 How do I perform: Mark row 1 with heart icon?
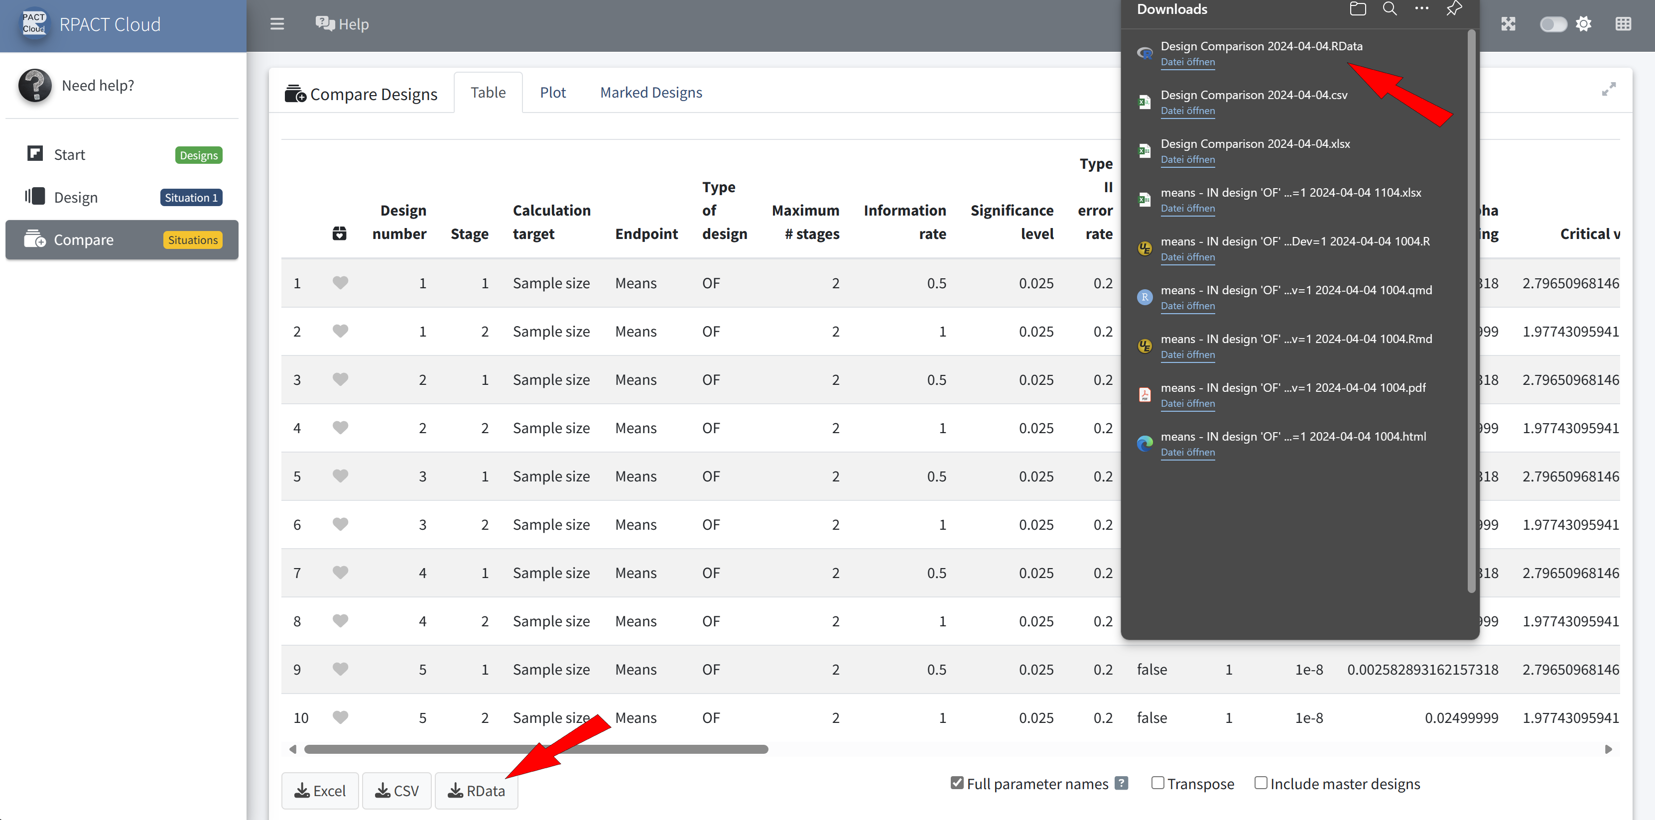click(340, 282)
